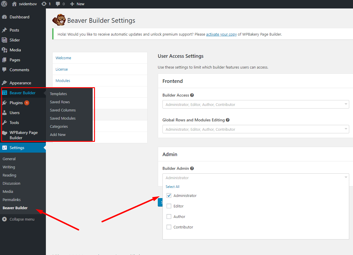Open the svidentsov site home icon
353x255 pixels.
(x=14, y=4)
